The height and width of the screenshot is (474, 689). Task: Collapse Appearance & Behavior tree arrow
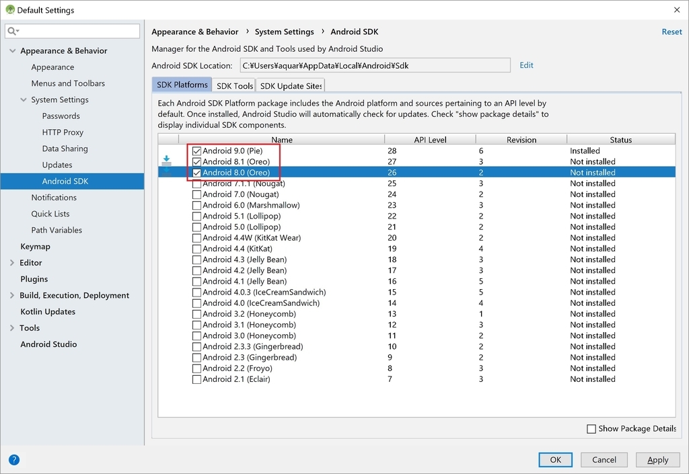[x=12, y=51]
